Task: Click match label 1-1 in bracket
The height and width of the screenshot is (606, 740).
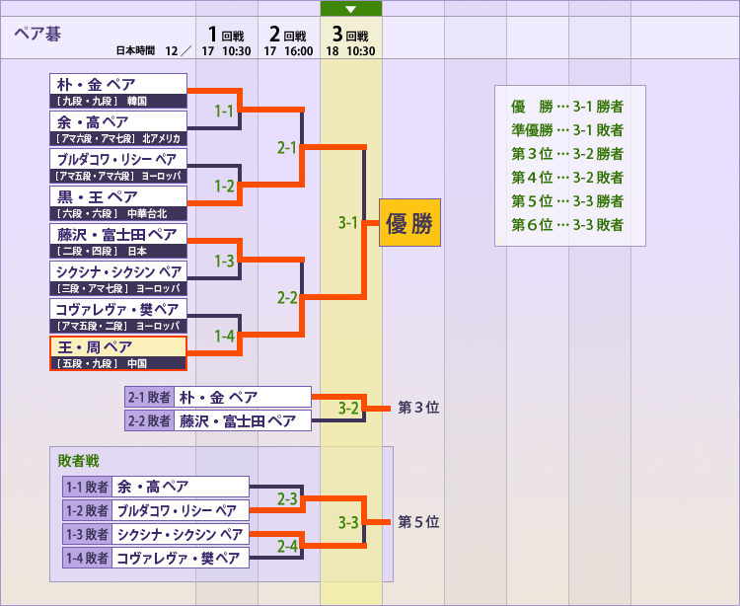Action: (225, 111)
